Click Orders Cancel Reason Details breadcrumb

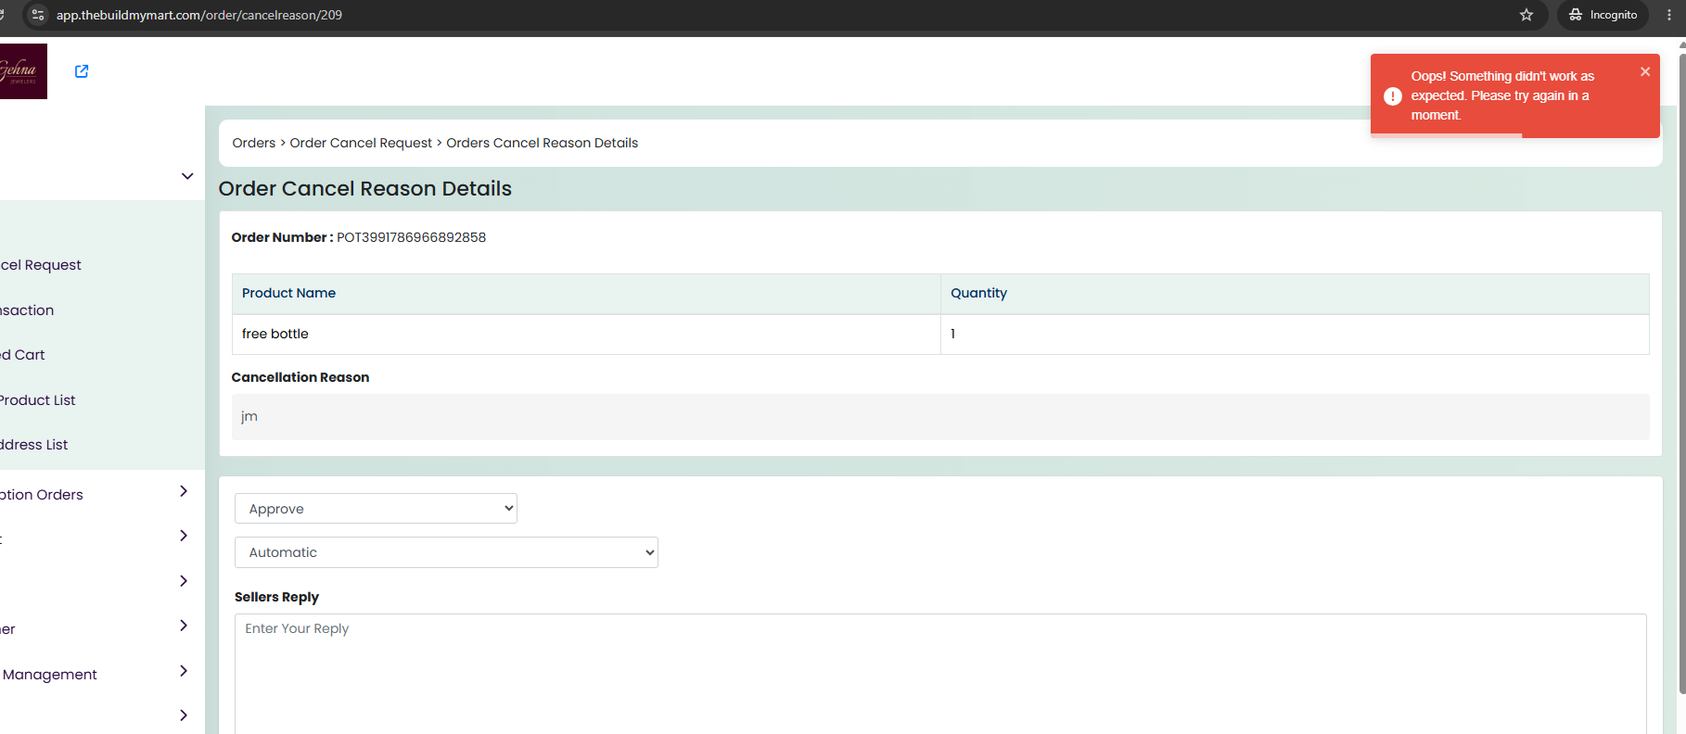[x=543, y=143]
